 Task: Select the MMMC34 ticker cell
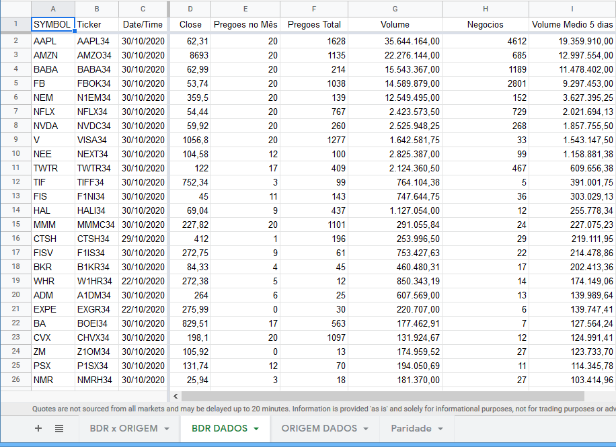click(x=97, y=225)
